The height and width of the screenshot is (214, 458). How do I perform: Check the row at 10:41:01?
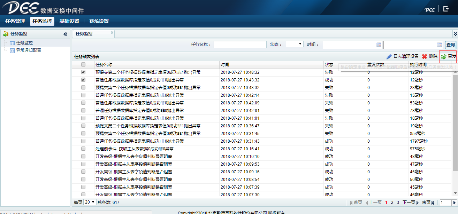83,118
